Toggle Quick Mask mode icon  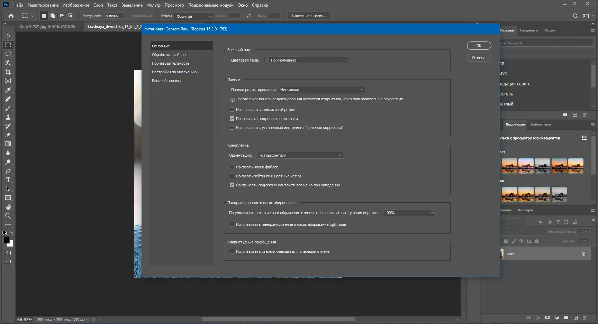pos(8,253)
